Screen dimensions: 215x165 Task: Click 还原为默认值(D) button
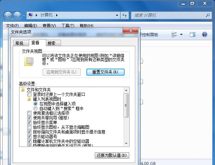point(112,156)
